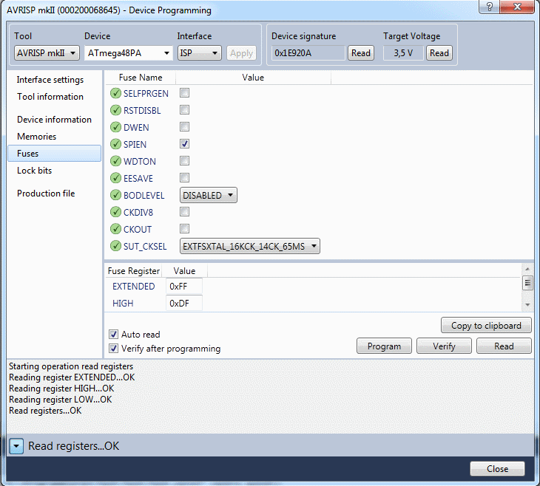Disable the Auto read checkbox
This screenshot has width=540, height=486.
(x=114, y=335)
